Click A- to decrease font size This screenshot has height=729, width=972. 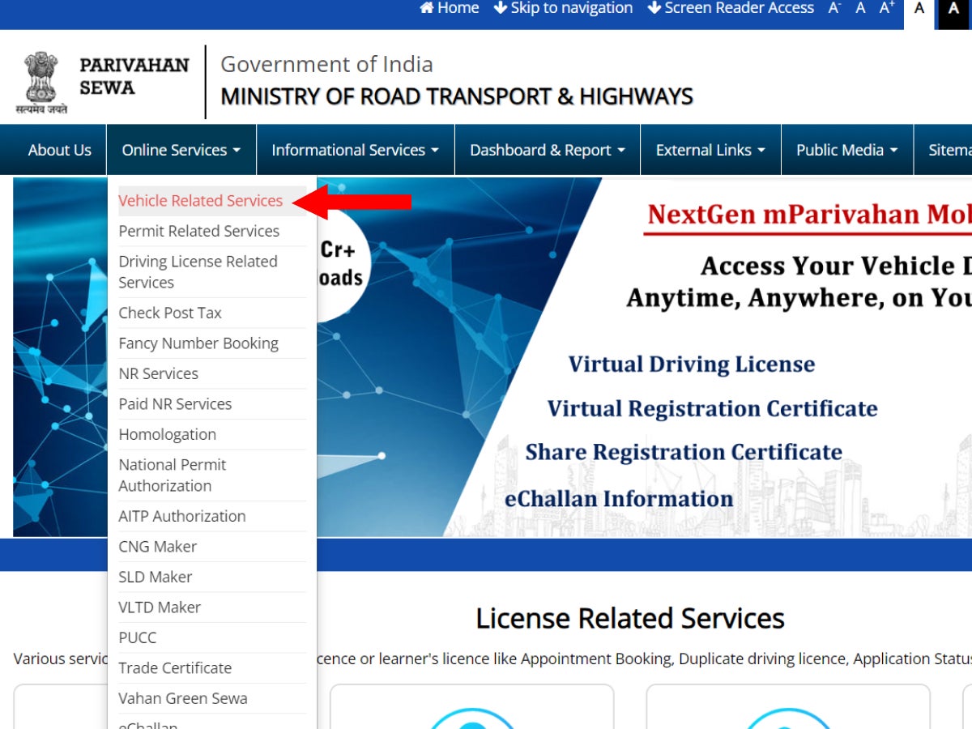[x=833, y=9]
